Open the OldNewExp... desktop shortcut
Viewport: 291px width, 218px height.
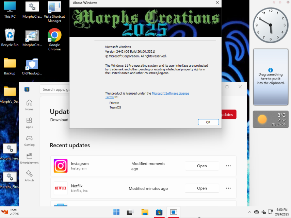[32, 66]
